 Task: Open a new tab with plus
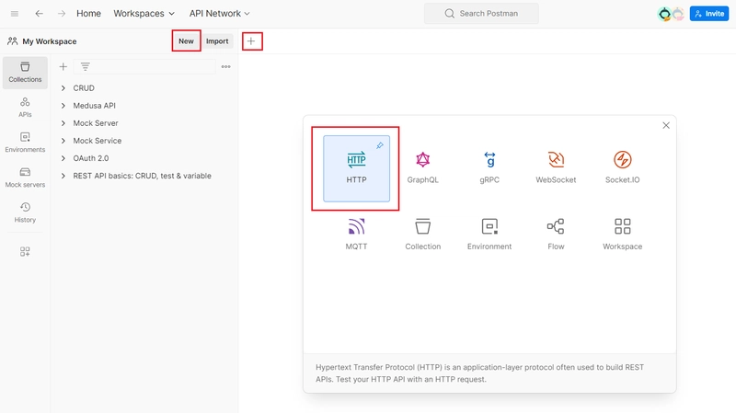coord(251,41)
